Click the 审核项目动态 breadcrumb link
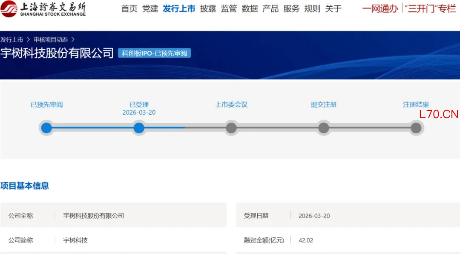The image size is (460, 254). click(x=51, y=40)
